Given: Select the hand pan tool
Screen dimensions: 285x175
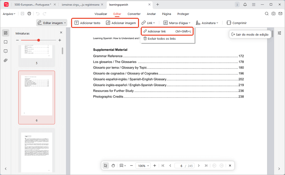Looking at the screenshot, I should (x=113, y=165).
